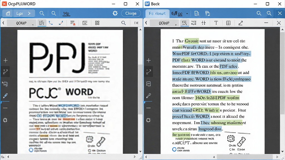Click the PCJC WORD heading in left document

coord(61,92)
